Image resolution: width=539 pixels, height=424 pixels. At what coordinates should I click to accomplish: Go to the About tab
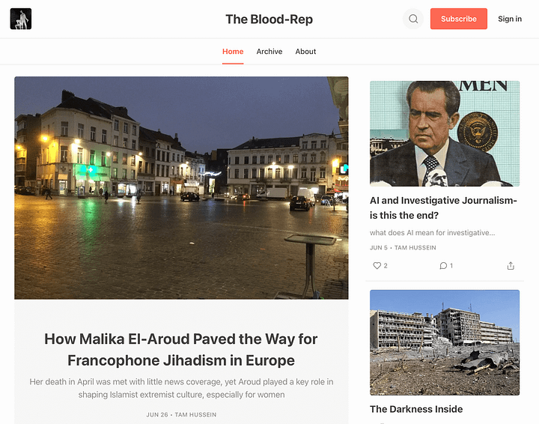305,52
